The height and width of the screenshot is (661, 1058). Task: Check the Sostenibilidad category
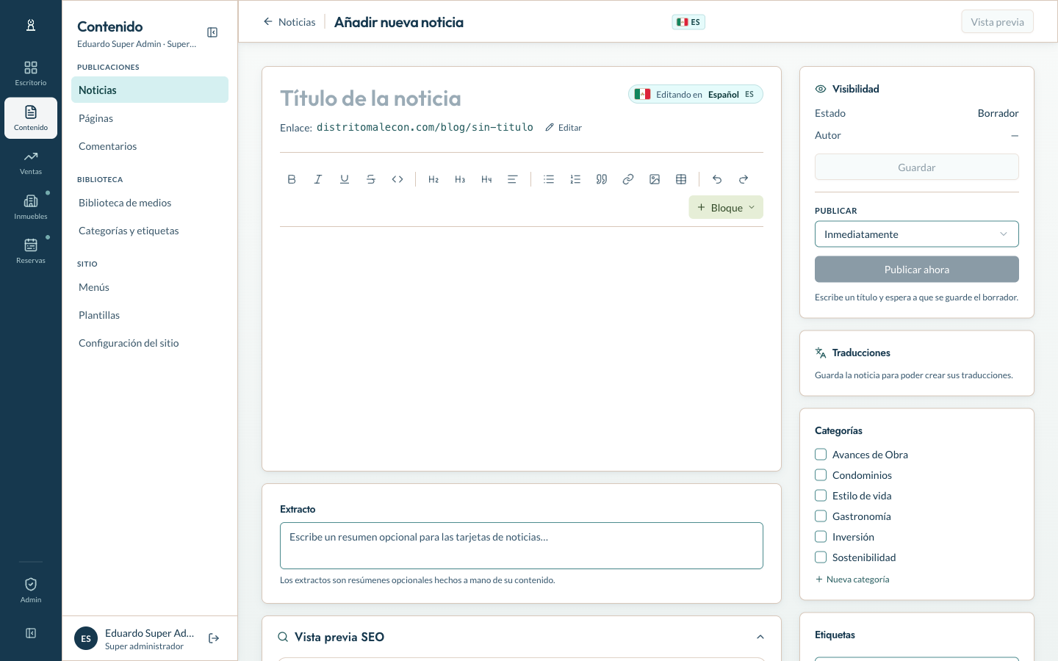point(821,557)
